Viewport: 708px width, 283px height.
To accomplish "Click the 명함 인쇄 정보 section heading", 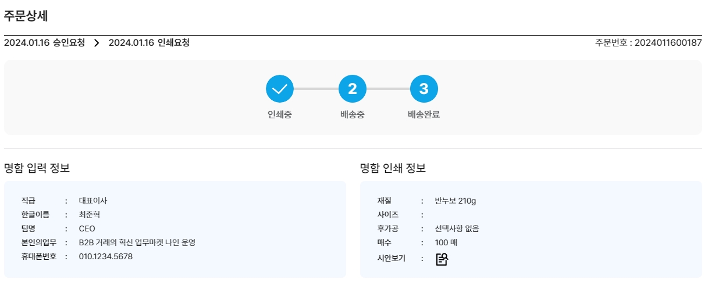I will [x=393, y=169].
